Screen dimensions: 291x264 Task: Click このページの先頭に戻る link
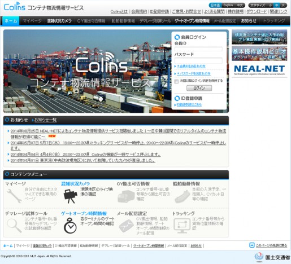[x=271, y=245]
